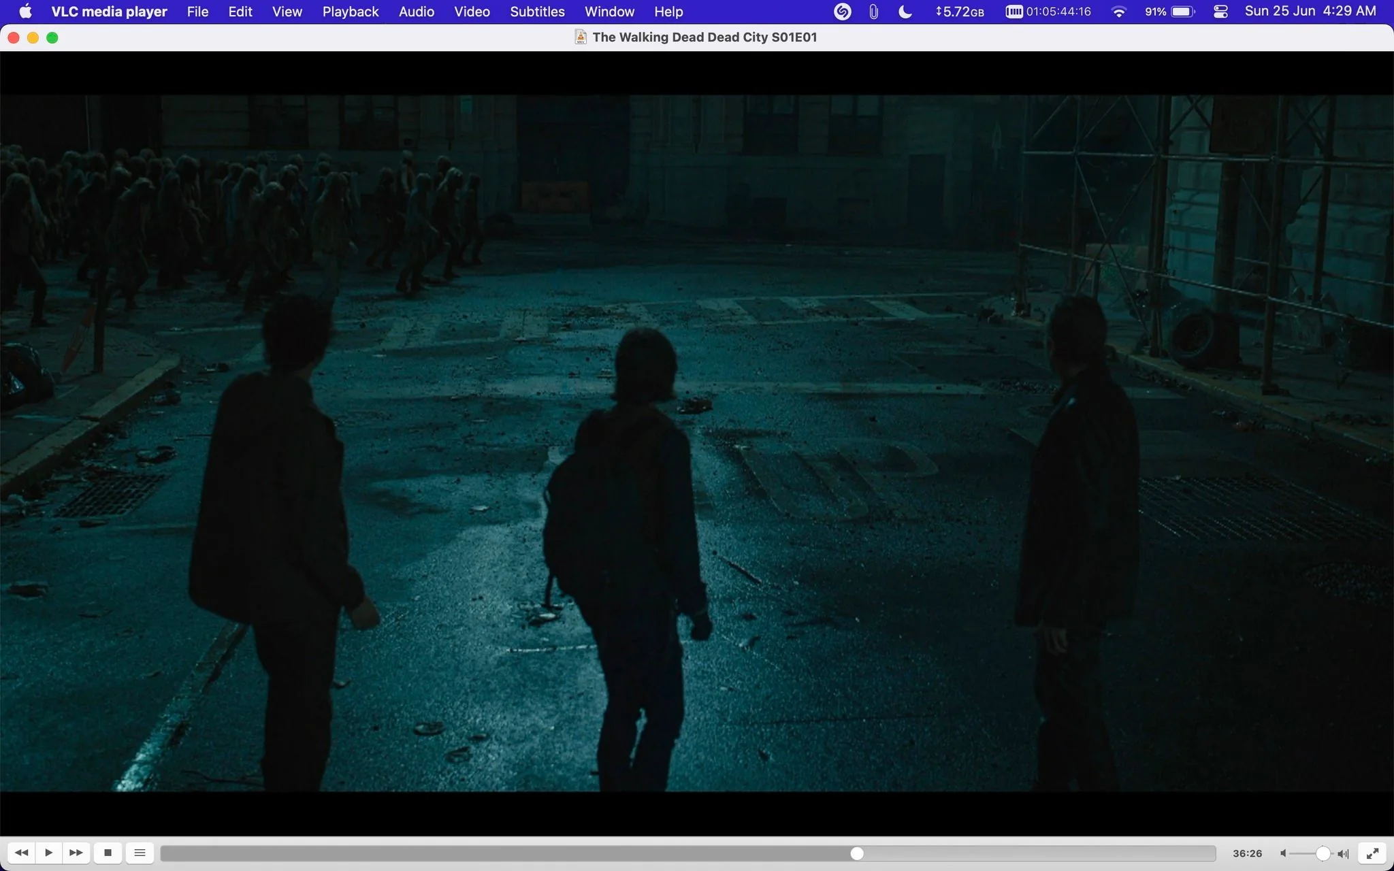Mute audio using the small speaker icon
Viewport: 1394px width, 871px height.
[1283, 853]
